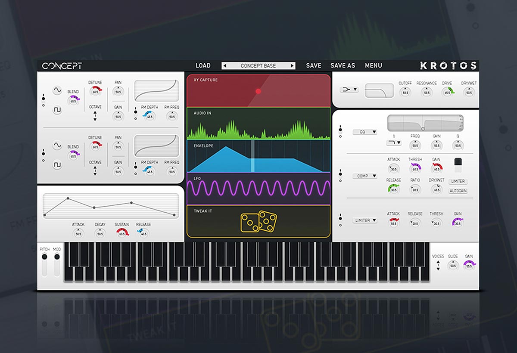Viewport: 517px width, 353px height.
Task: Click the envelope SUSTAIN knob
Action: click(x=122, y=233)
